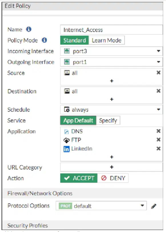
Task: Remove LinkedIn from the Application list
Action: 159,148
